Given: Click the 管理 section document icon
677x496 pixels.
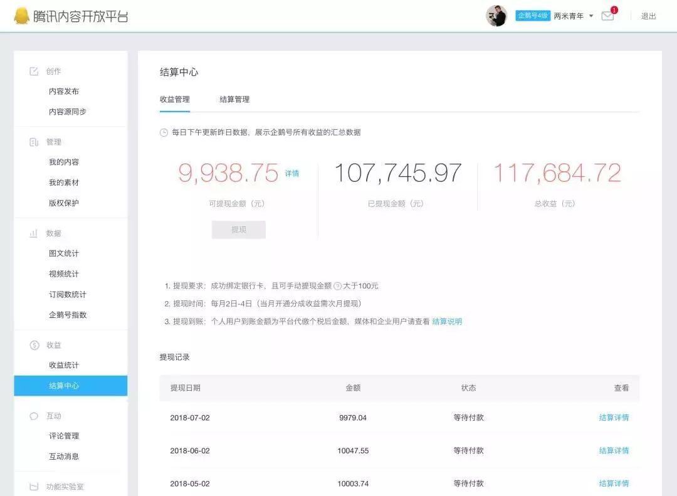Looking at the screenshot, I should point(34,142).
